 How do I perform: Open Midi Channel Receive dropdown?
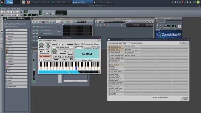[56, 56]
